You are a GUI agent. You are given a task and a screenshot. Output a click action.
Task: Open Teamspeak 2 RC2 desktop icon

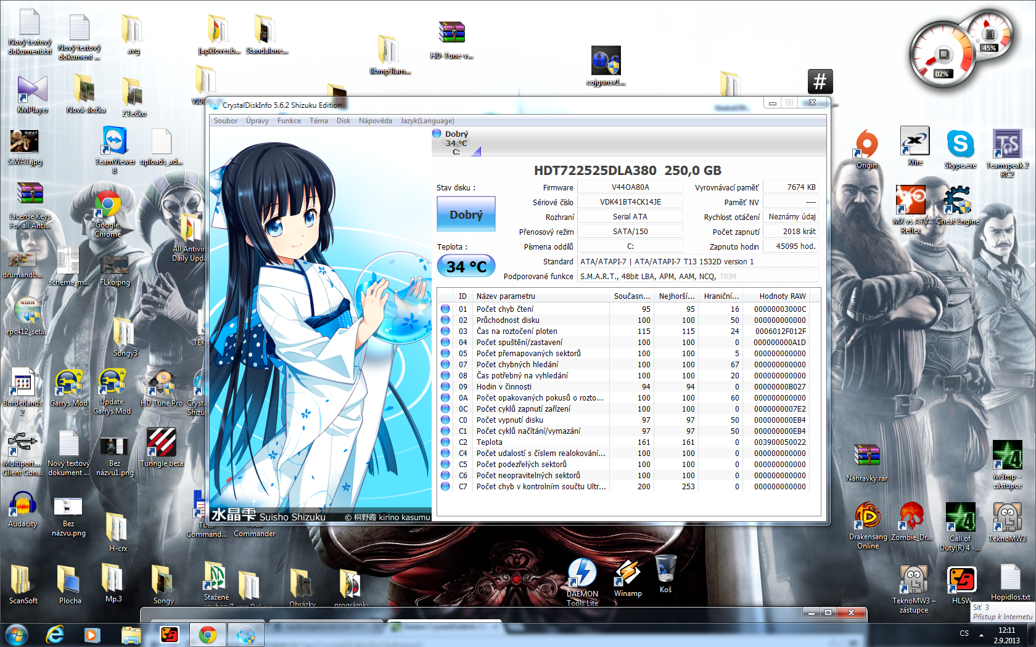pyautogui.click(x=1007, y=153)
